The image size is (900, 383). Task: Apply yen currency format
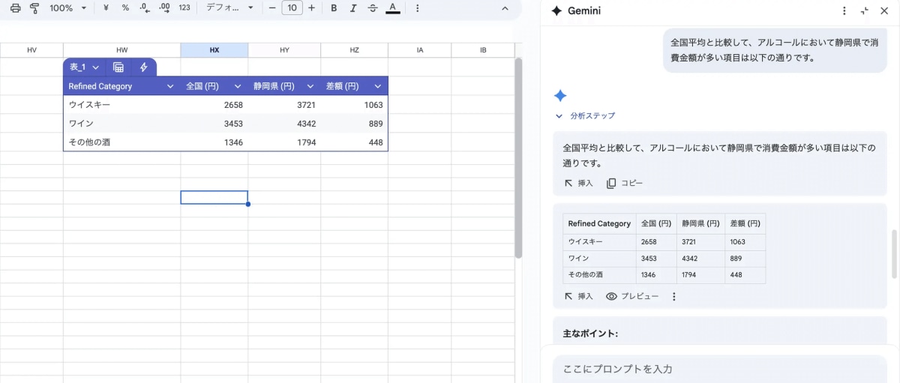106,8
